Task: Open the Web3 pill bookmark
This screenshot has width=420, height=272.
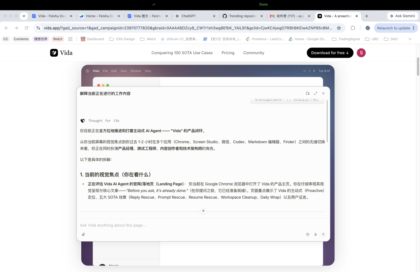Action: 58,39
